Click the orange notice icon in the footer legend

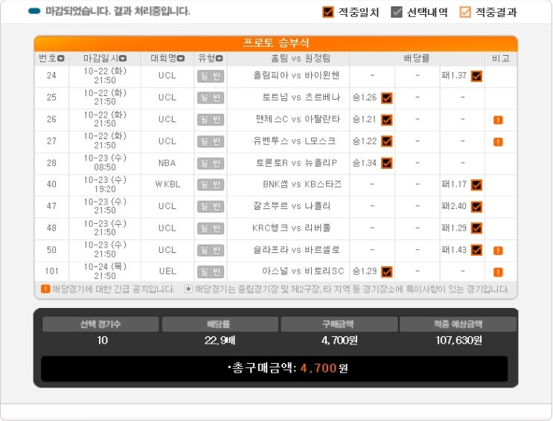[x=45, y=289]
